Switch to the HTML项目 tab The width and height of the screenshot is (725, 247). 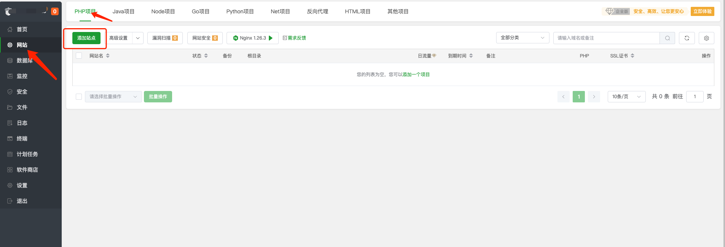coord(358,11)
